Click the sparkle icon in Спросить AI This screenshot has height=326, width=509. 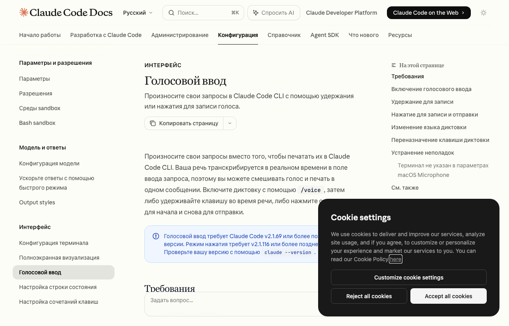pyautogui.click(x=256, y=13)
